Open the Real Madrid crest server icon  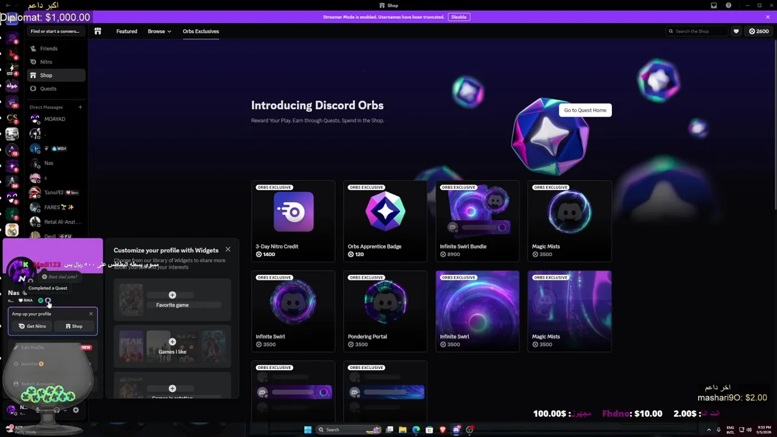[12, 230]
